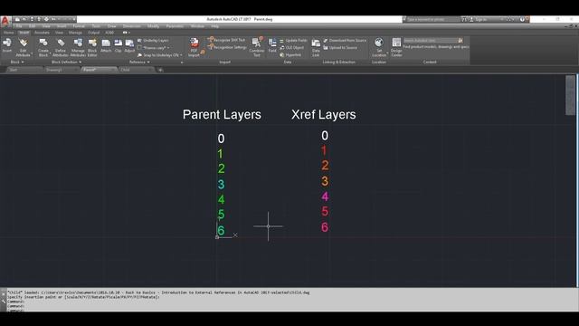Viewport: 579px width, 326px height.
Task: Click Update Fields
Action: pyautogui.click(x=293, y=40)
